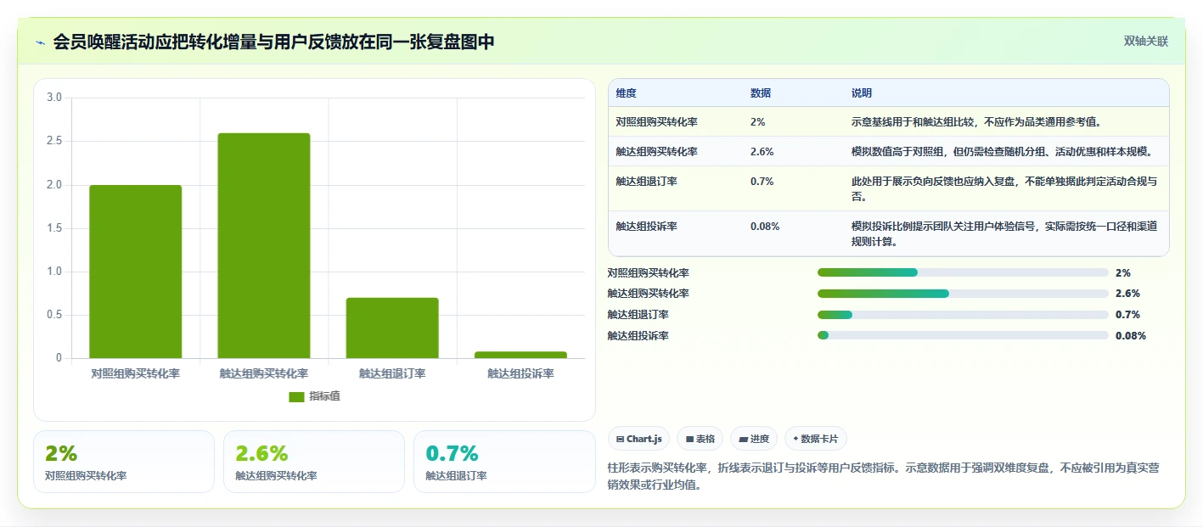1203x527 pixels.
Task: Click the 双轴关联 tag
Action: pyautogui.click(x=1146, y=41)
